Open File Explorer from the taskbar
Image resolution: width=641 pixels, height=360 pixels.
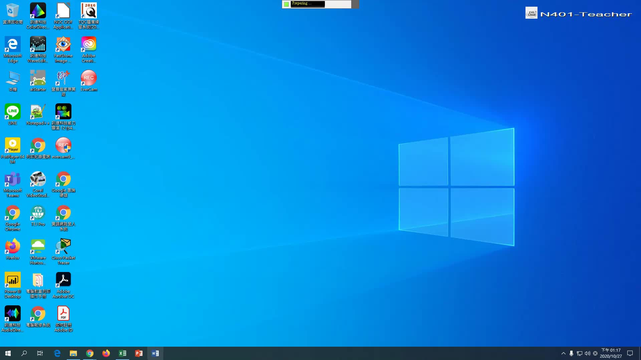tap(73, 353)
